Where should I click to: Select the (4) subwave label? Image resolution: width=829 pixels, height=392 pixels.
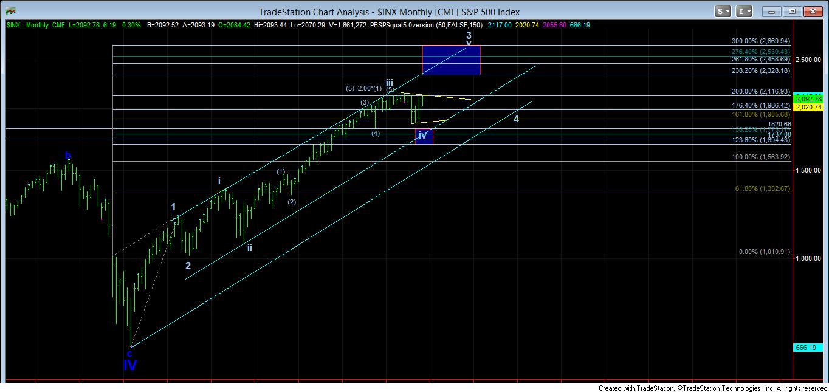[376, 133]
